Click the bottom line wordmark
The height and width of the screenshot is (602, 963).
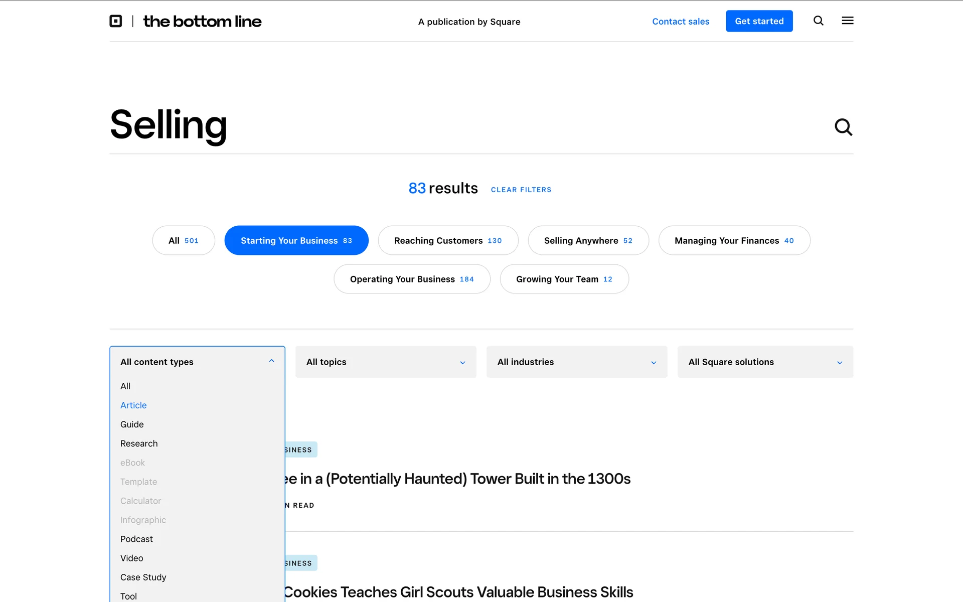click(x=202, y=22)
